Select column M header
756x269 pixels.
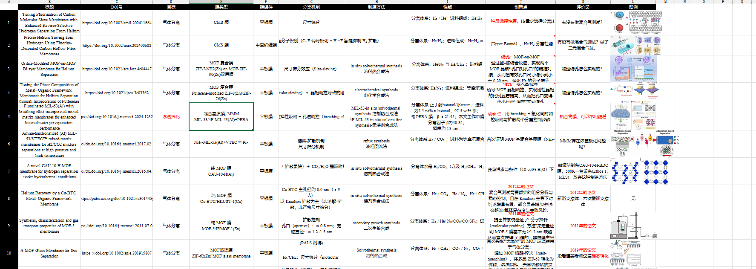(x=665, y=2)
